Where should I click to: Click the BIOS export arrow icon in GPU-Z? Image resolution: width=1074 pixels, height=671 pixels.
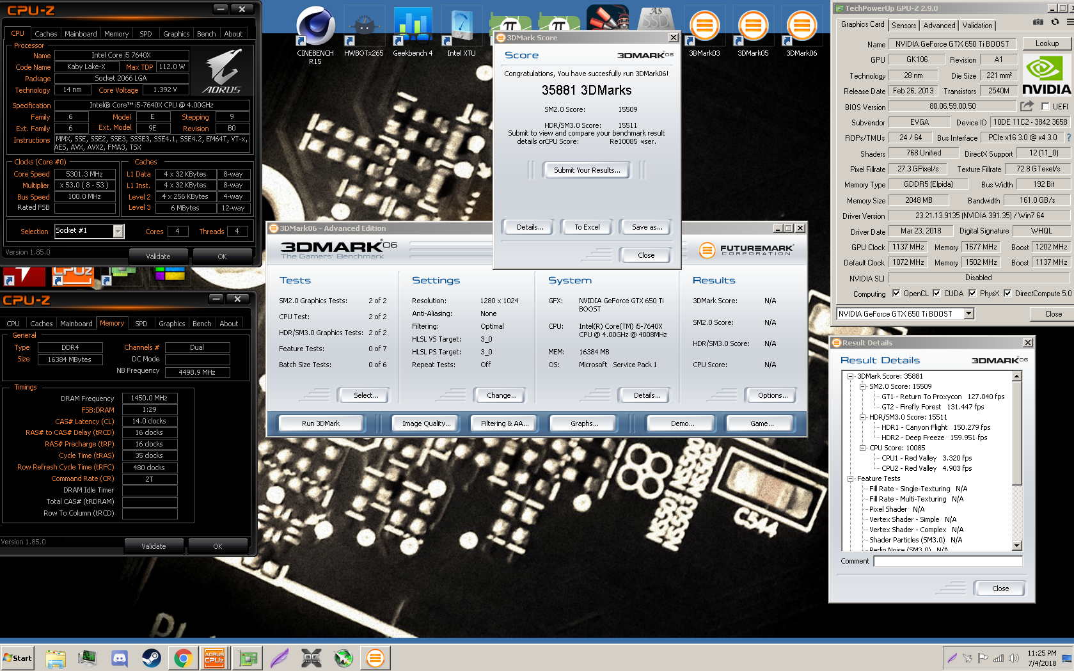[x=1027, y=106]
